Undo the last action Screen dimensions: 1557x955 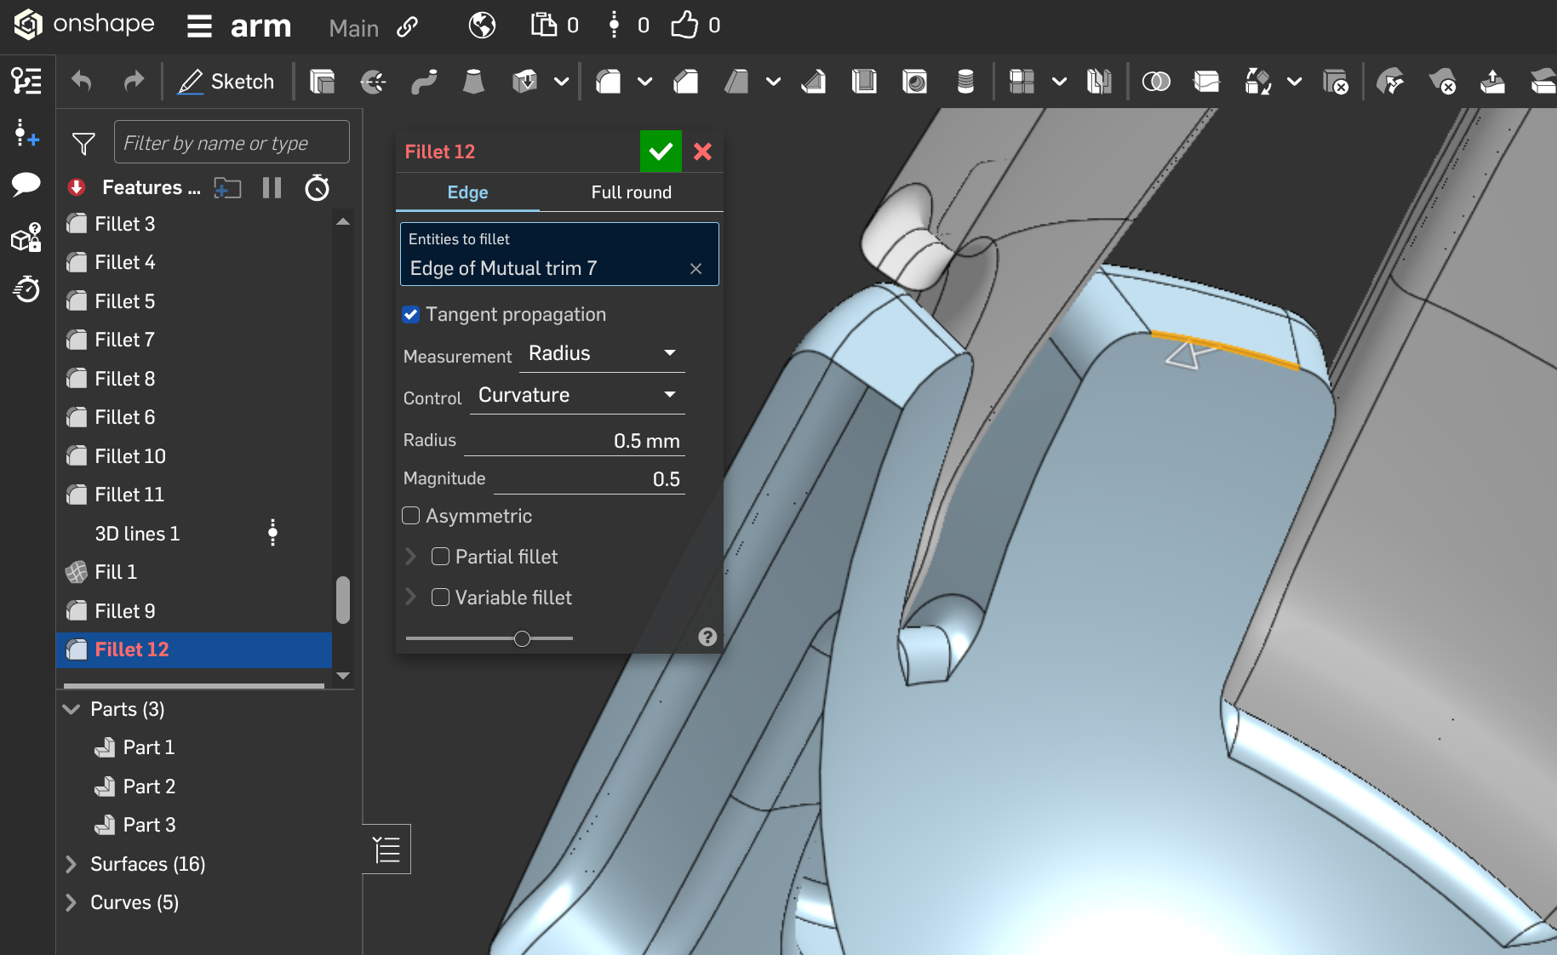coord(81,82)
